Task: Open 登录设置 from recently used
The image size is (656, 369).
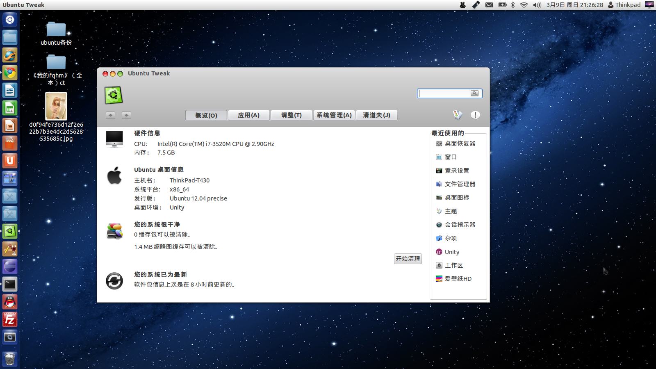Action: point(453,171)
